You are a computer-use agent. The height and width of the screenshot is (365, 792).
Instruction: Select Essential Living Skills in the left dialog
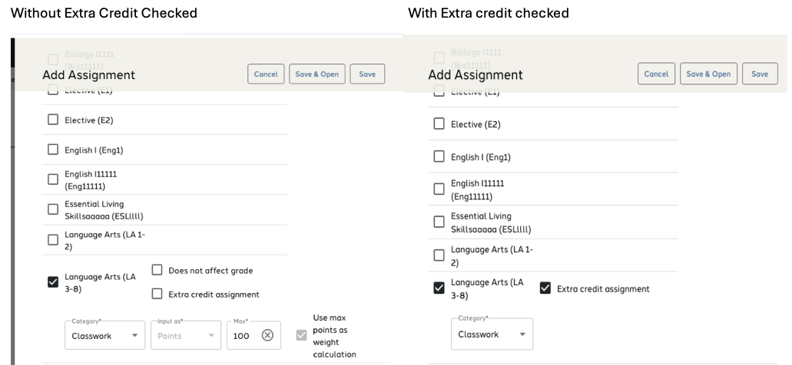pyautogui.click(x=53, y=209)
